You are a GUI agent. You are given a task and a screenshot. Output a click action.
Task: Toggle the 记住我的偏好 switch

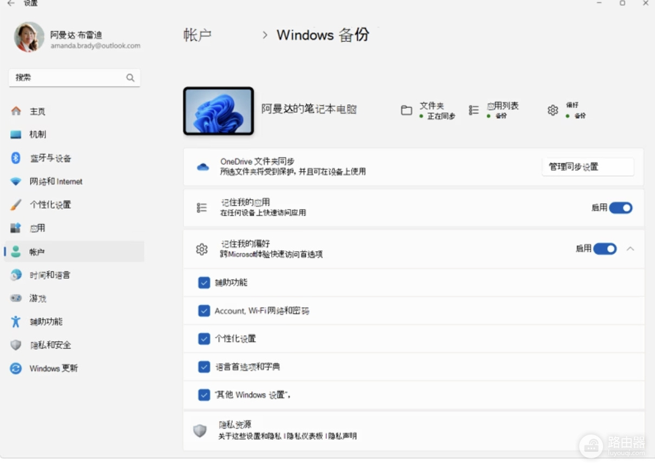(605, 249)
